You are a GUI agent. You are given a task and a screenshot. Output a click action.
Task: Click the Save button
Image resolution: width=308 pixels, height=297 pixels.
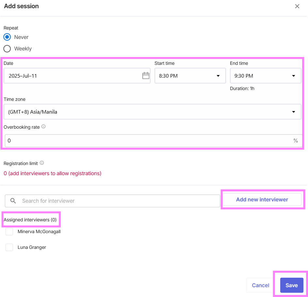coord(292,285)
